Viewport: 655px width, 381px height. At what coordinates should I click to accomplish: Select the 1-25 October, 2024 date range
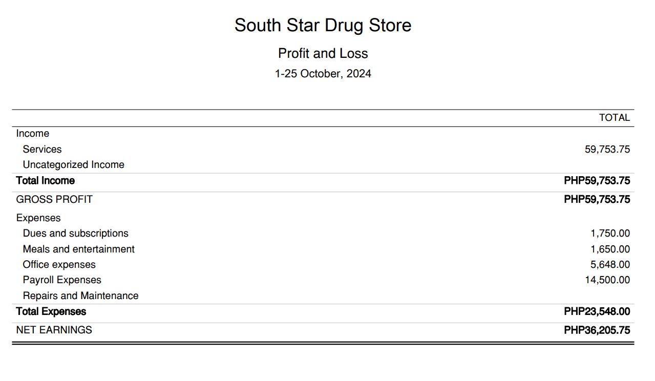[323, 74]
